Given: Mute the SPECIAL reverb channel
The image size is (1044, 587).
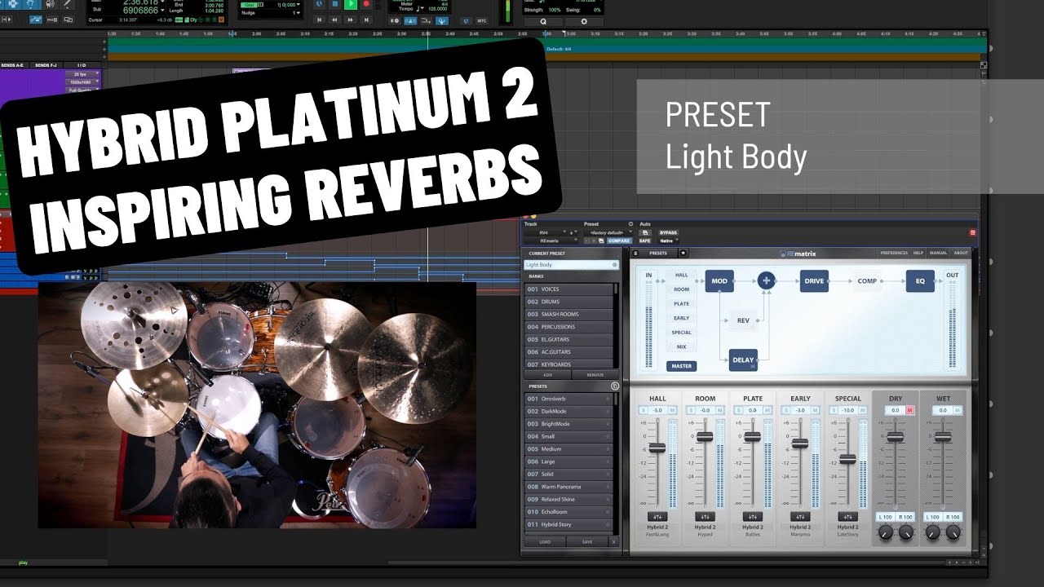Looking at the screenshot, I should coord(863,410).
